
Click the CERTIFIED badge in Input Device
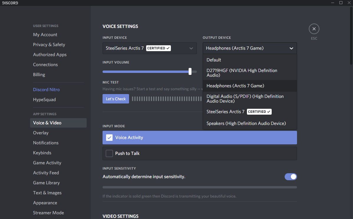[x=159, y=48]
